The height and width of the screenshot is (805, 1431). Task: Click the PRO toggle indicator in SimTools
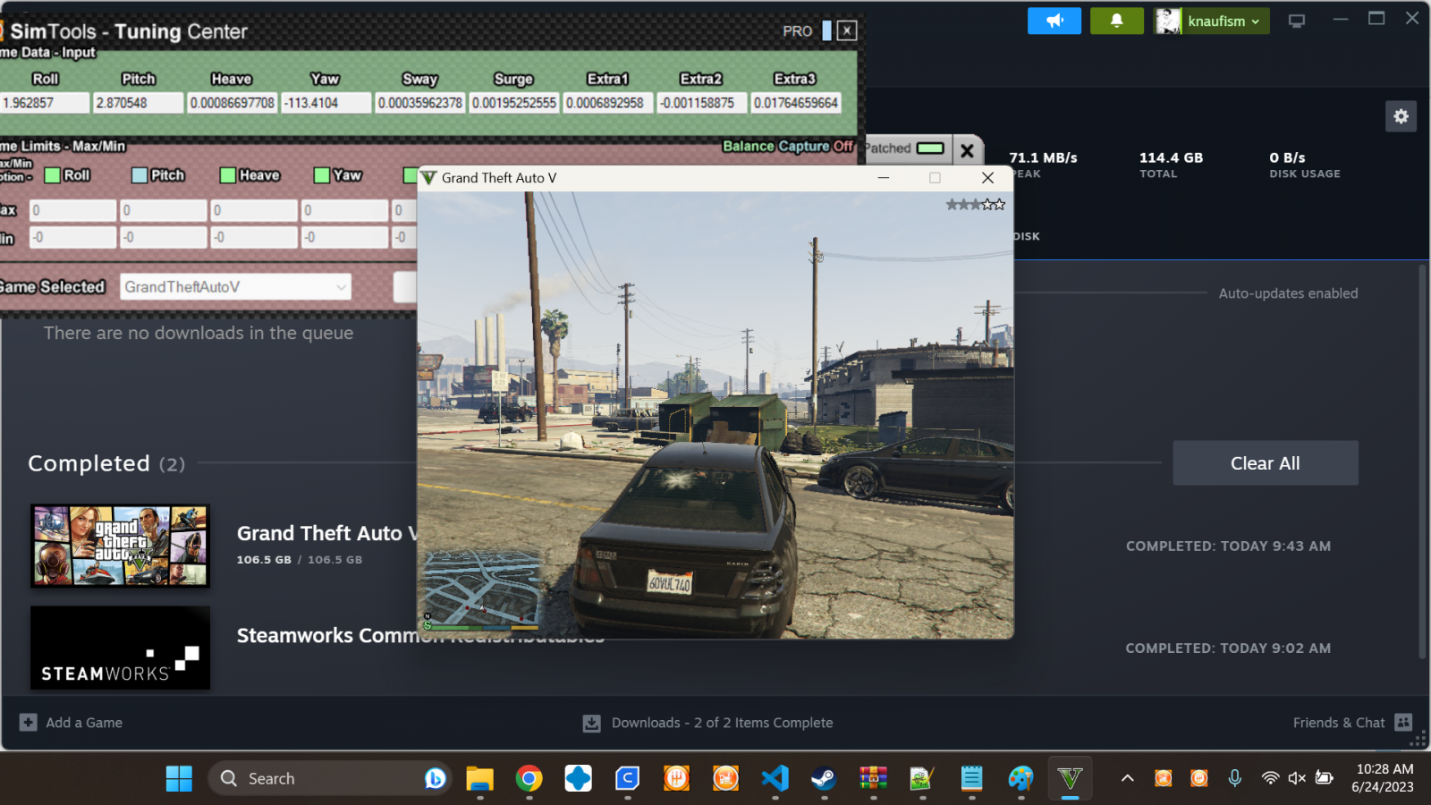point(826,30)
